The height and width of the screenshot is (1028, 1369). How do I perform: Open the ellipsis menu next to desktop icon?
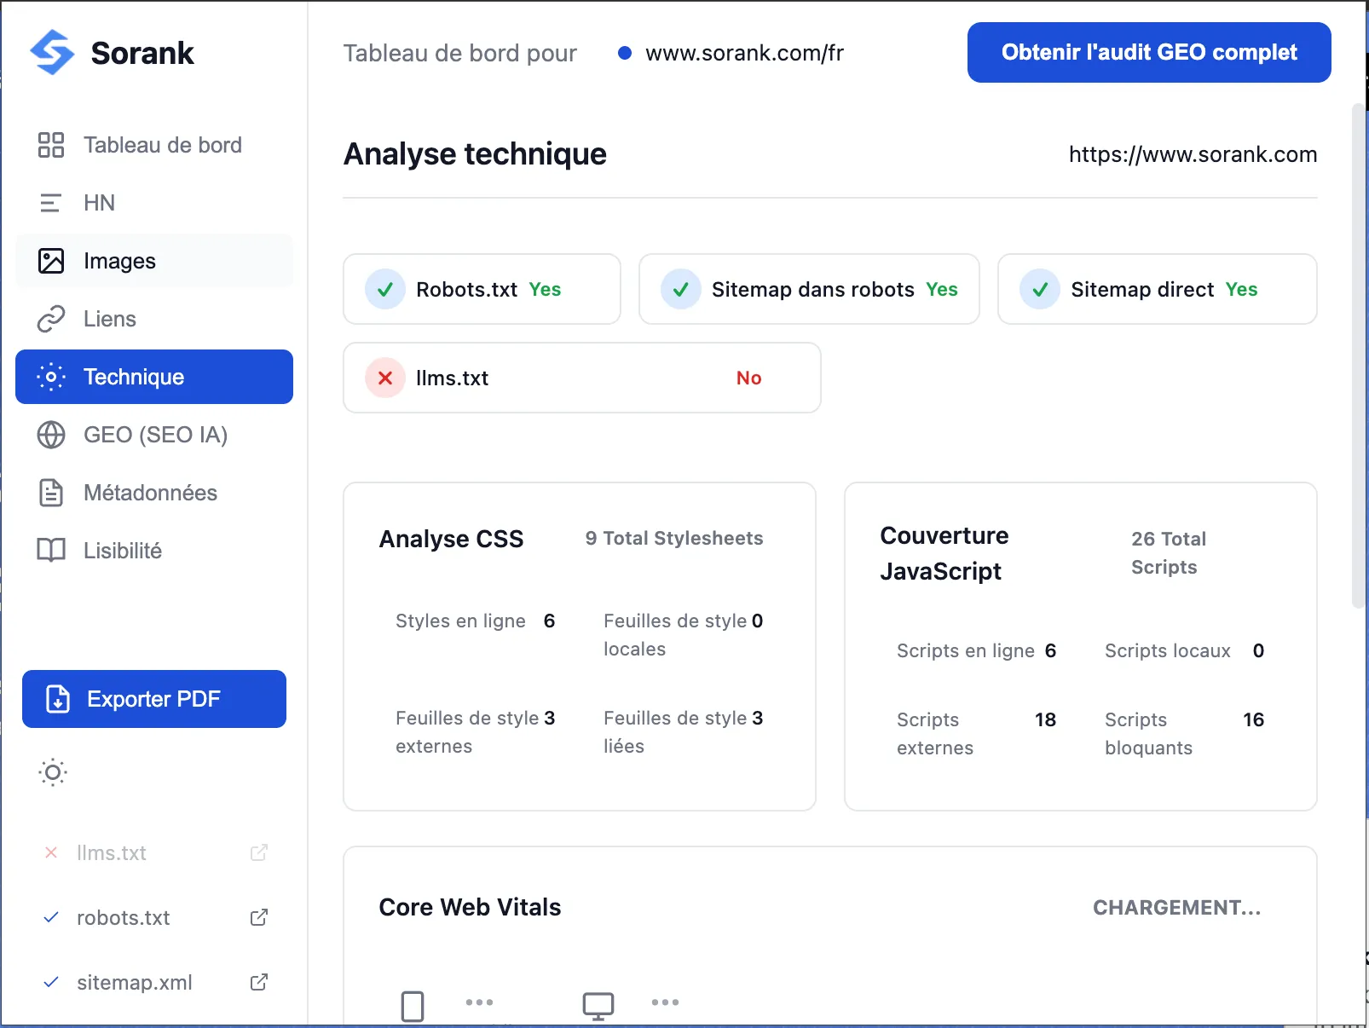[665, 1003]
